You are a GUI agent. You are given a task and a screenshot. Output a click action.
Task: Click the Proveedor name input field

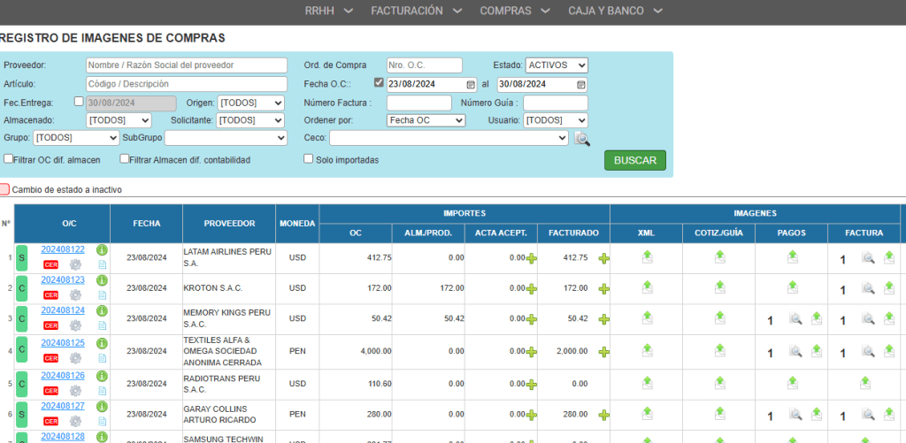187,65
